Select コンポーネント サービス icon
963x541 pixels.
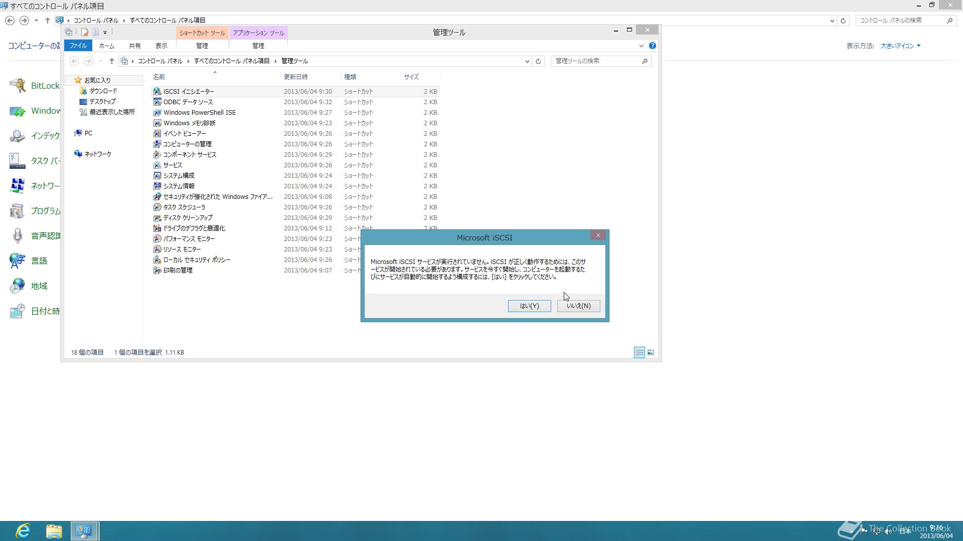[157, 154]
